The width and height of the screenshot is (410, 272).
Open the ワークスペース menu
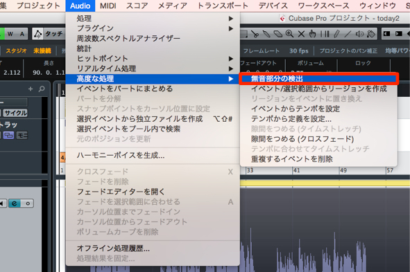coord(323,6)
